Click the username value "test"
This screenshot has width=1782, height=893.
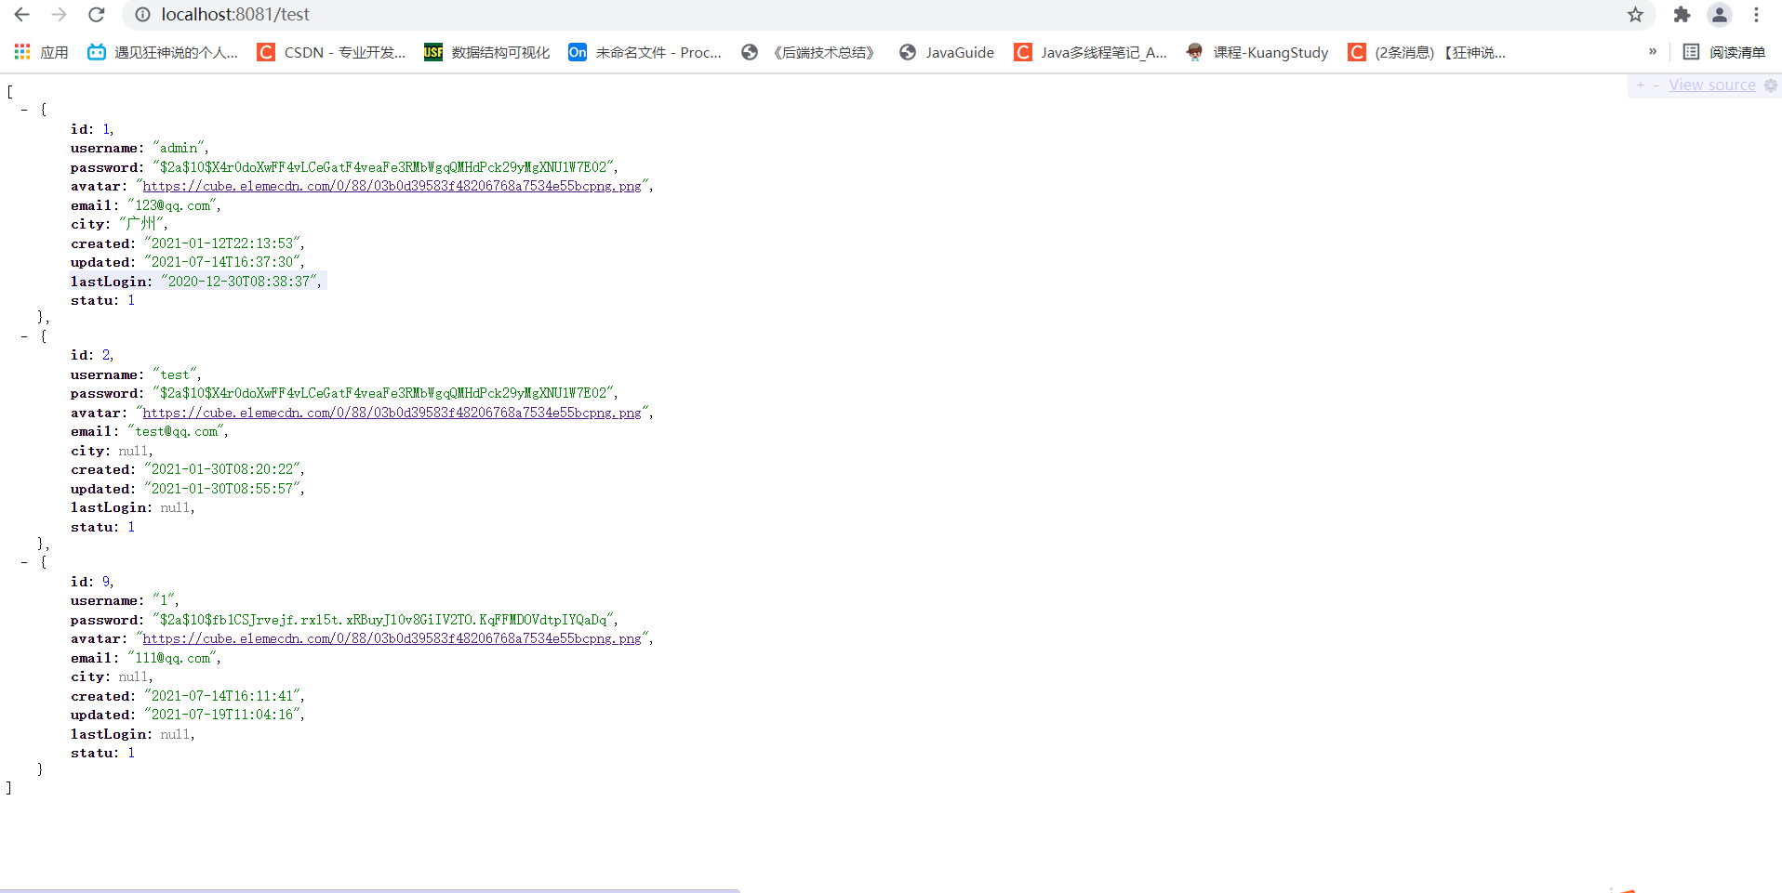tap(175, 374)
